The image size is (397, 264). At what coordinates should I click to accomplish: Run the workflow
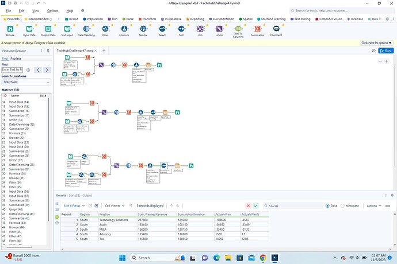point(386,51)
